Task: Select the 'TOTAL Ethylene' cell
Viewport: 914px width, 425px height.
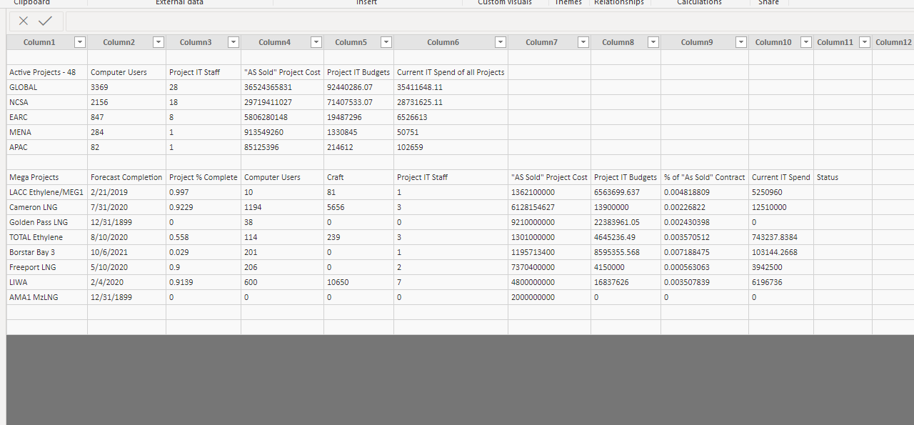Action: click(47, 237)
